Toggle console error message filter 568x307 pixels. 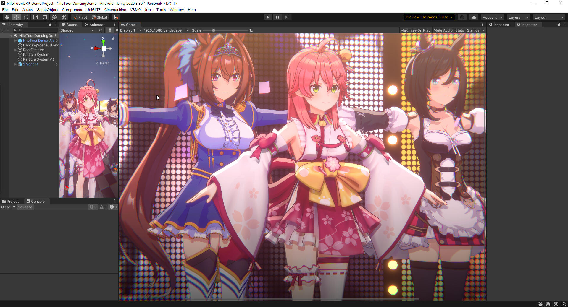coord(113,207)
